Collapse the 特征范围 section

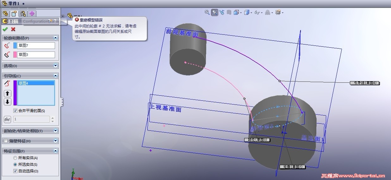coord(56,151)
